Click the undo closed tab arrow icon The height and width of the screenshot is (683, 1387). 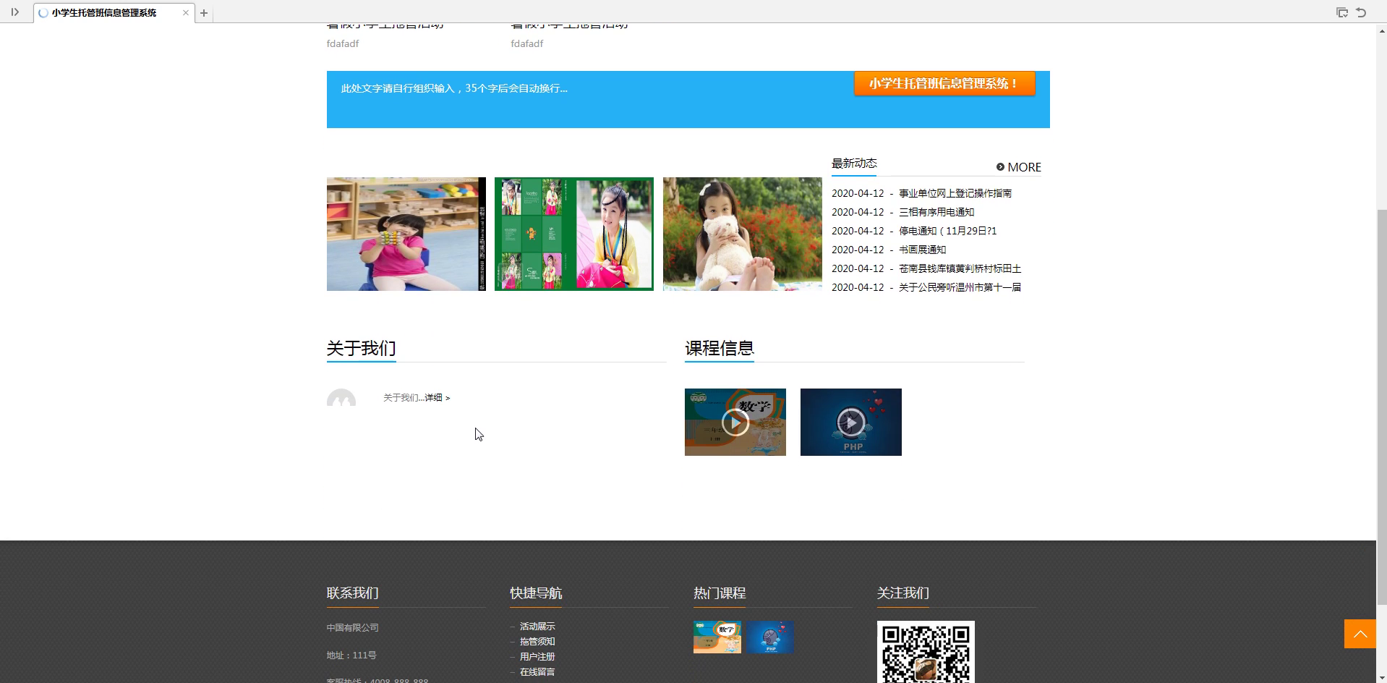pyautogui.click(x=1361, y=12)
